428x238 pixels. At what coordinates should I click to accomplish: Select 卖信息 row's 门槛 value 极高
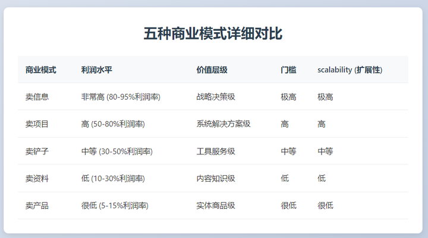coord(288,97)
